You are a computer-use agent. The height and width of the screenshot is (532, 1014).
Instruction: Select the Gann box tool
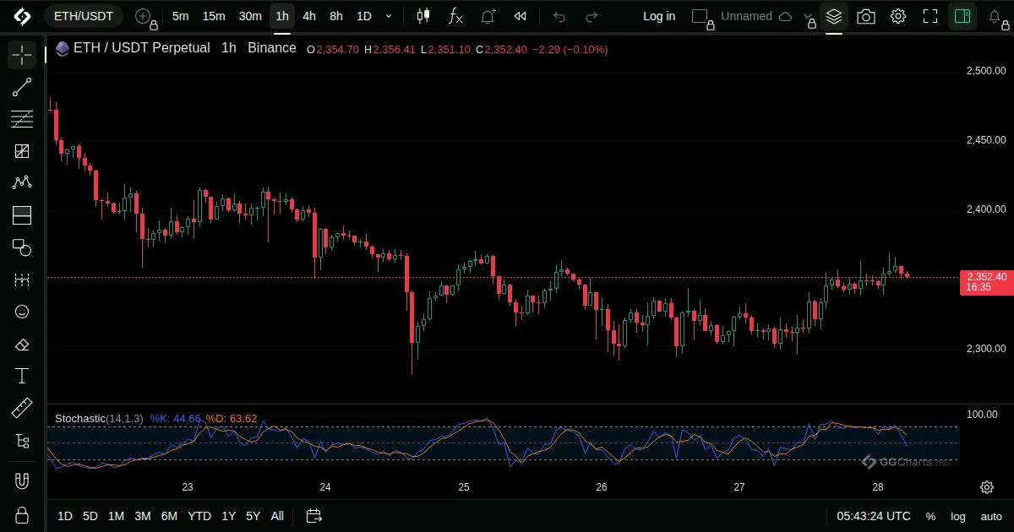click(22, 151)
